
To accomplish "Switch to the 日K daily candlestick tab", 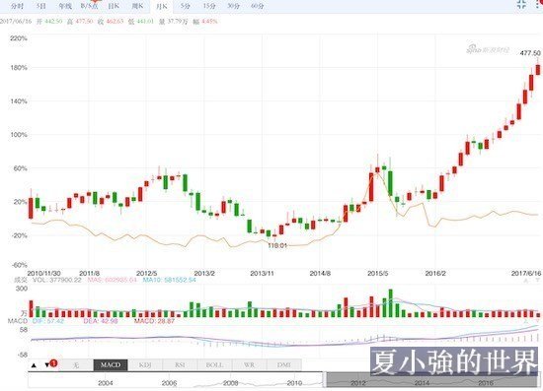I will click(x=114, y=6).
